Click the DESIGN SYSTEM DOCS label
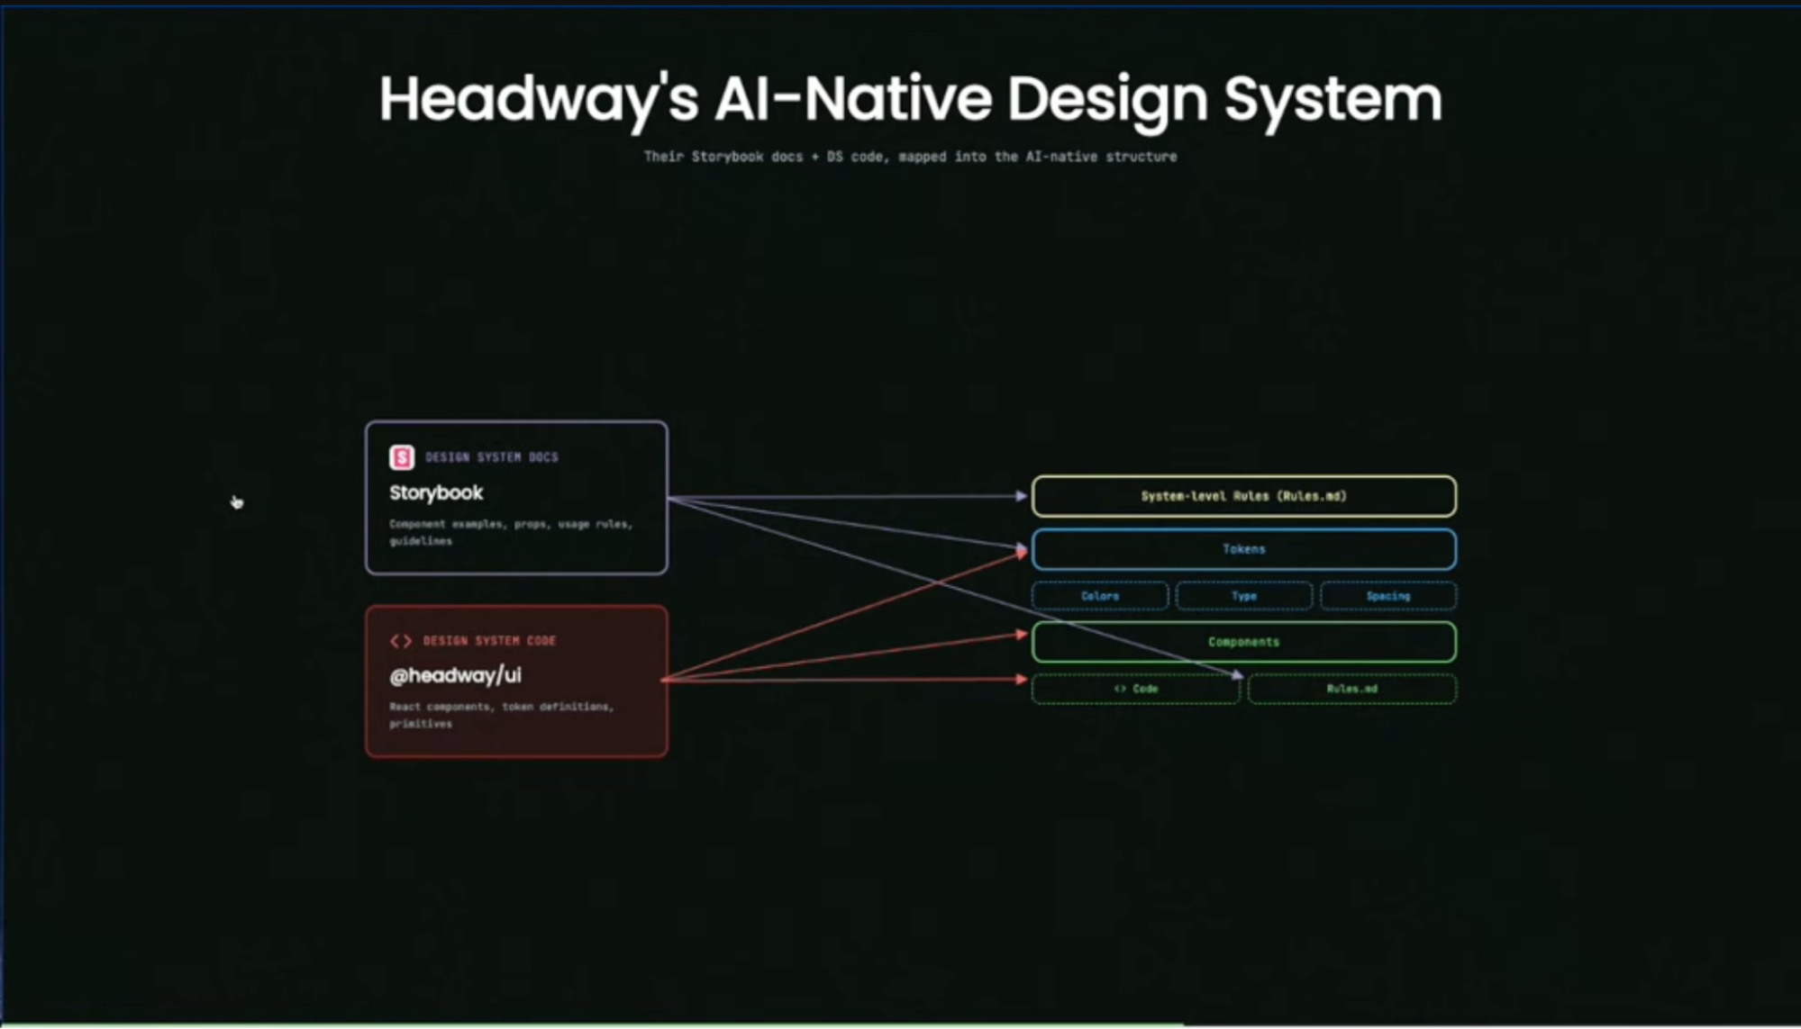Image resolution: width=1801 pixels, height=1029 pixels. 492,457
